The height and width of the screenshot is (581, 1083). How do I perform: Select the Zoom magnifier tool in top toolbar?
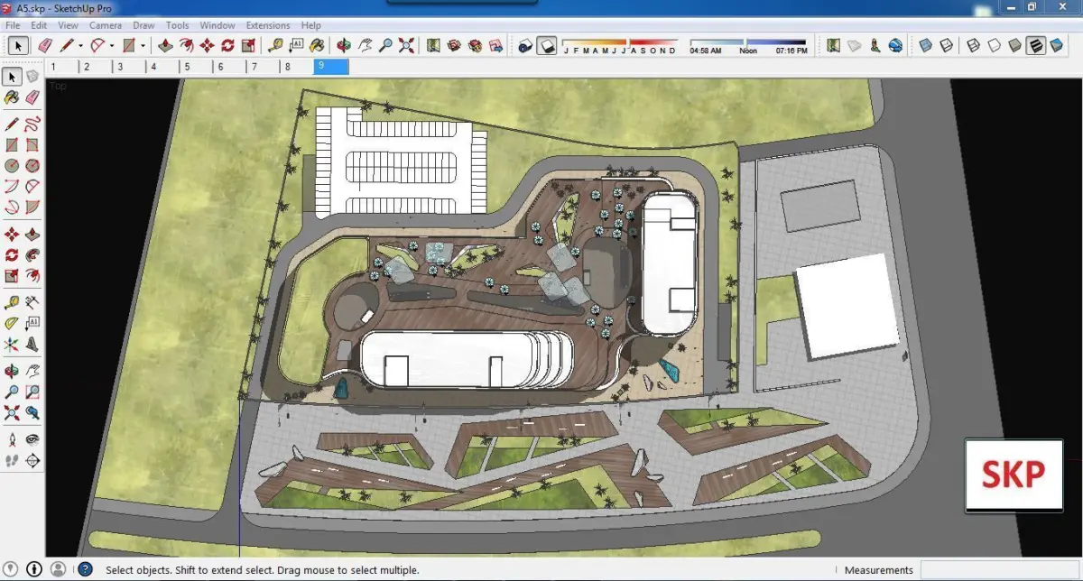pyautogui.click(x=385, y=45)
